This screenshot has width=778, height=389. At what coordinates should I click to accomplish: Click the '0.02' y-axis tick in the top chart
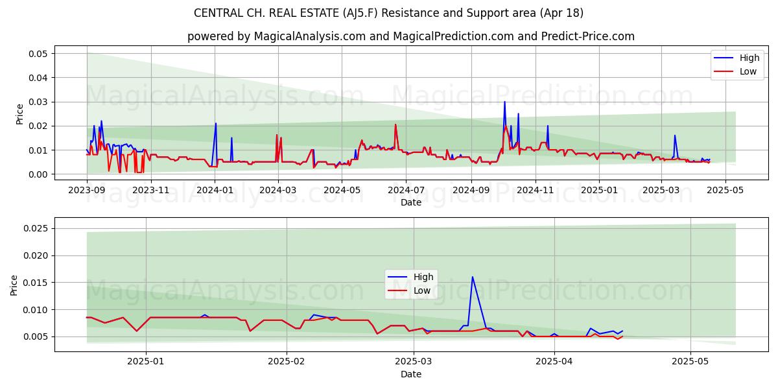pos(40,126)
